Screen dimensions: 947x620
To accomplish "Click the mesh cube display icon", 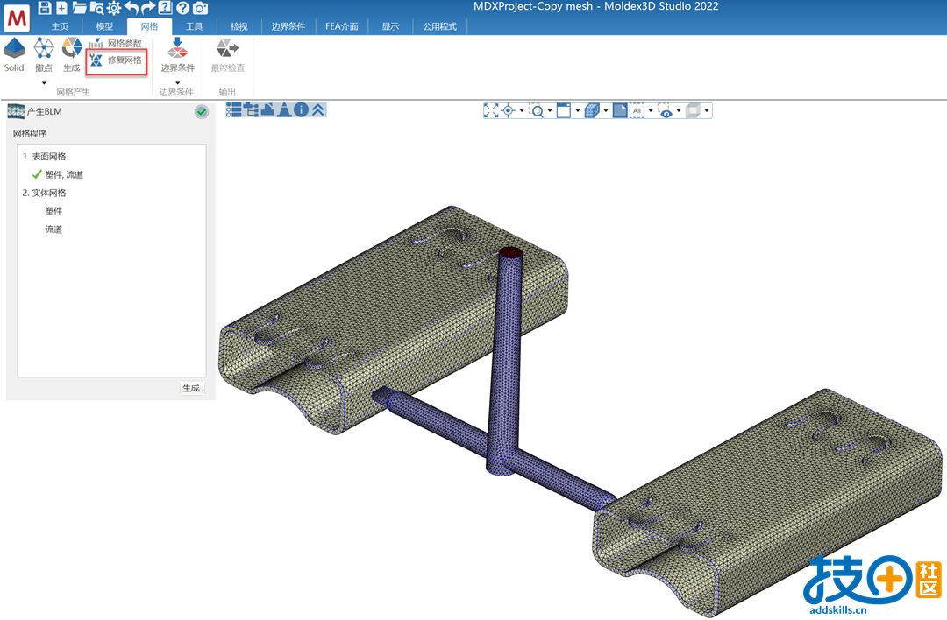I will [x=593, y=110].
